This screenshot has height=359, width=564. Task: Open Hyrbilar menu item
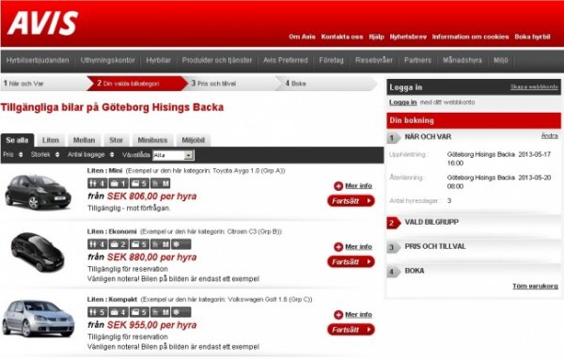(x=158, y=60)
